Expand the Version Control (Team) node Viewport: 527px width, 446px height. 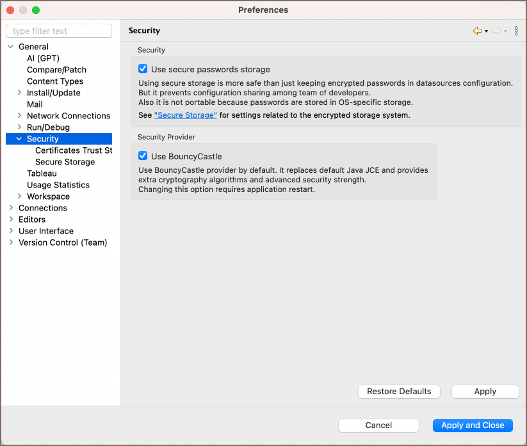pyautogui.click(x=11, y=242)
